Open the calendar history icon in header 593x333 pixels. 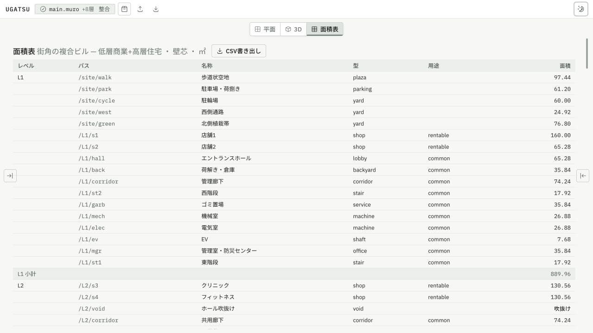pos(124,9)
